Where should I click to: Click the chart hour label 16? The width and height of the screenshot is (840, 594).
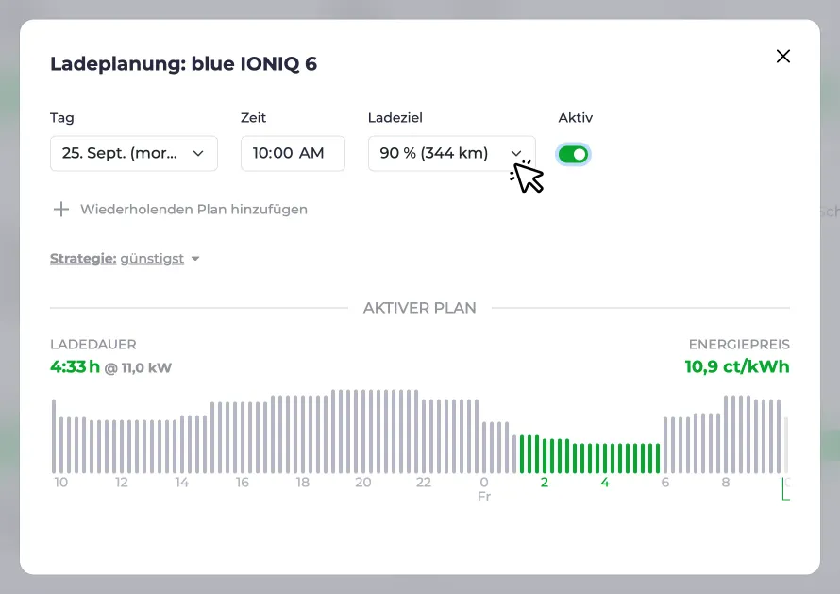243,482
